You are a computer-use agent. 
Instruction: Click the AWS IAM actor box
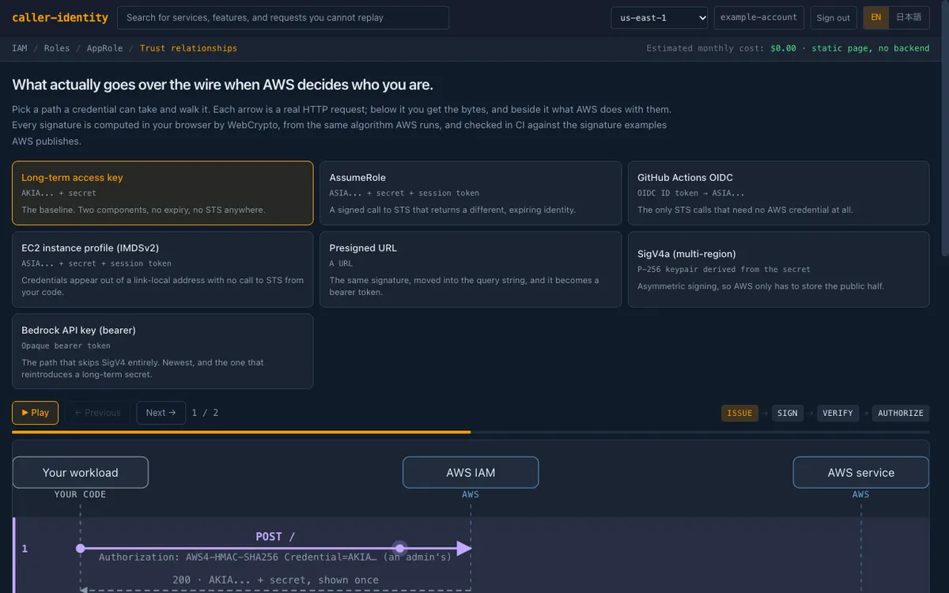pyautogui.click(x=471, y=472)
